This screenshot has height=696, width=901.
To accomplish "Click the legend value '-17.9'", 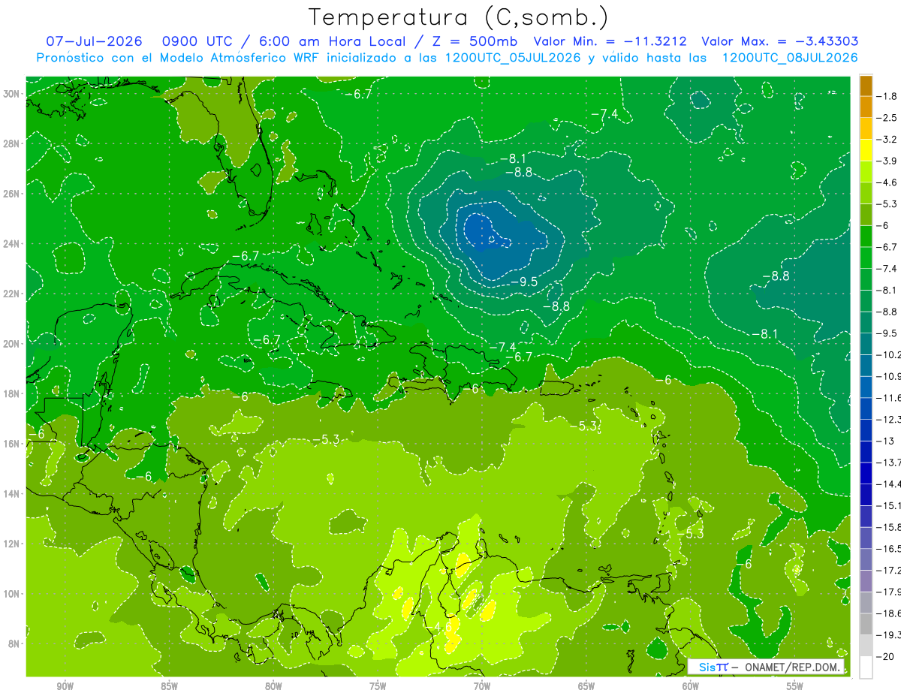I will [x=888, y=592].
